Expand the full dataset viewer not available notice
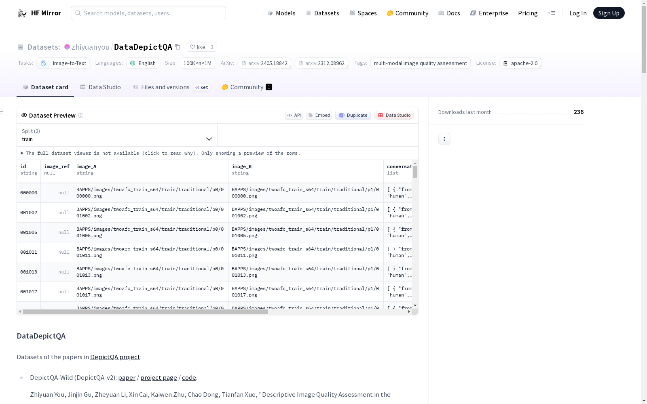 coord(161,153)
